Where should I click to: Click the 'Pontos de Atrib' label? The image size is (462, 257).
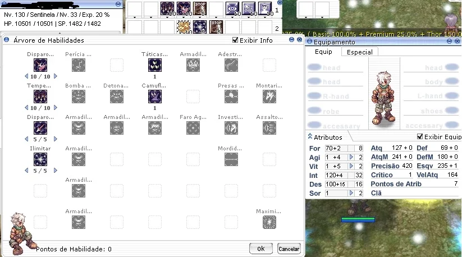pos(396,184)
